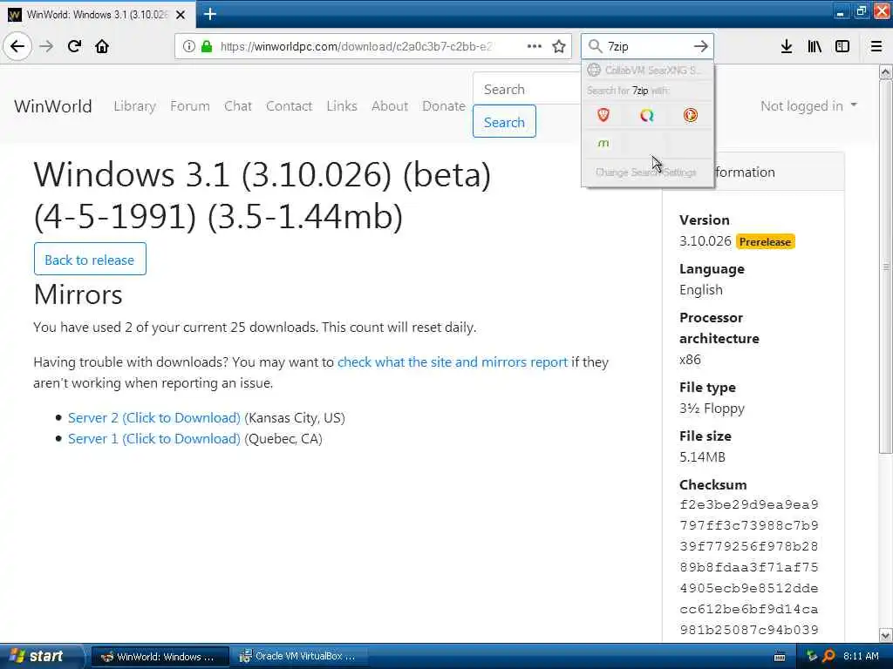Viewport: 893px width, 669px height.
Task: Open the Library nav link
Action: point(134,105)
